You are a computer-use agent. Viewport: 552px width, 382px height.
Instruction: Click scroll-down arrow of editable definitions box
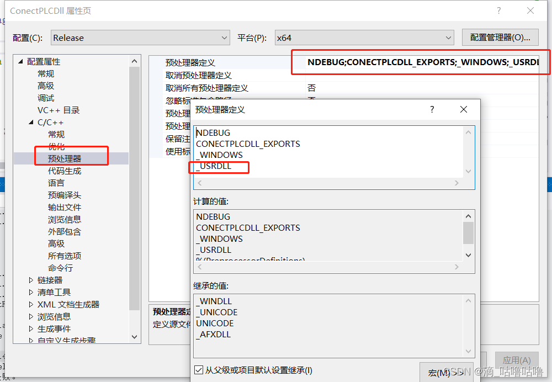(468, 172)
